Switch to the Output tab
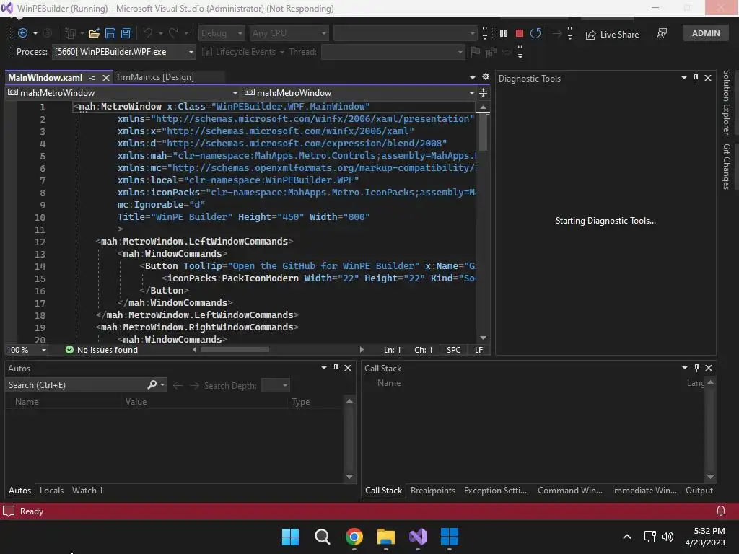 pyautogui.click(x=699, y=491)
